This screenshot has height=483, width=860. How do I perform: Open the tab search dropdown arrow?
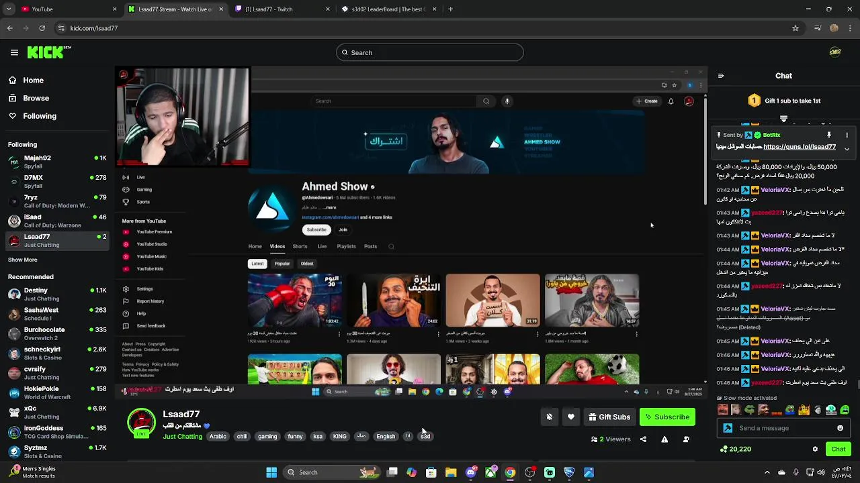[8, 9]
